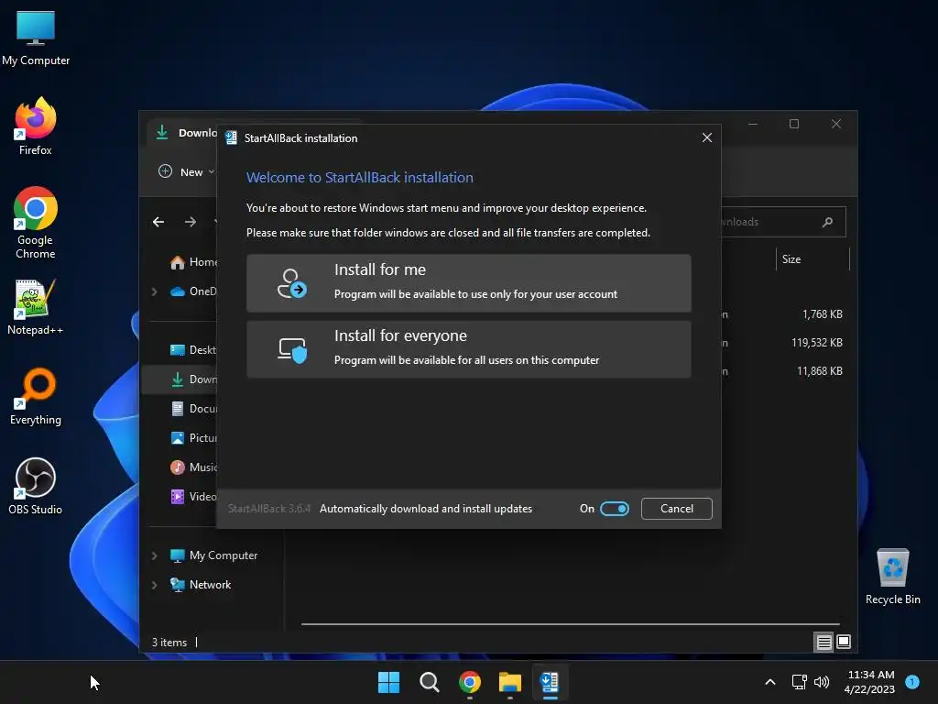Open Windows Start menu button
The height and width of the screenshot is (704, 938).
(388, 682)
